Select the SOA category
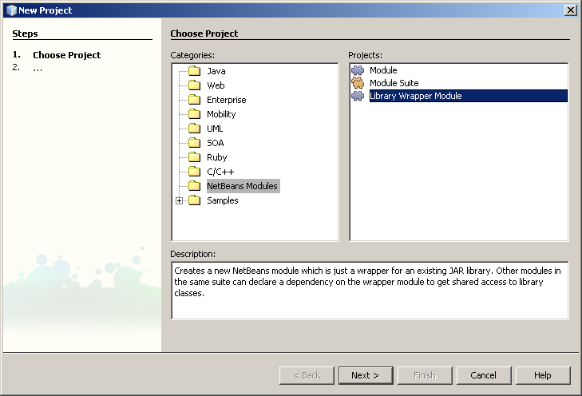This screenshot has height=396, width=582. (216, 143)
